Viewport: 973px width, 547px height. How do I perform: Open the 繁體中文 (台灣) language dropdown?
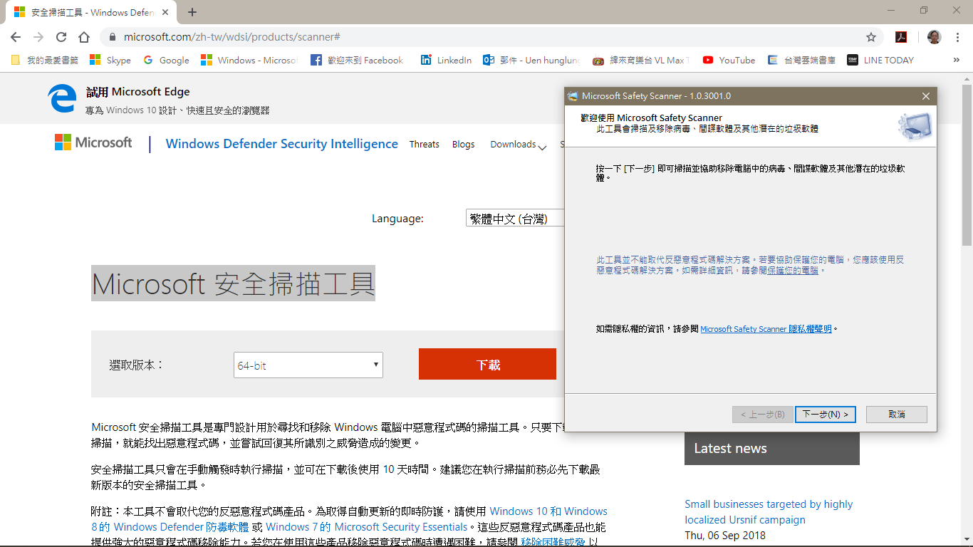(515, 218)
